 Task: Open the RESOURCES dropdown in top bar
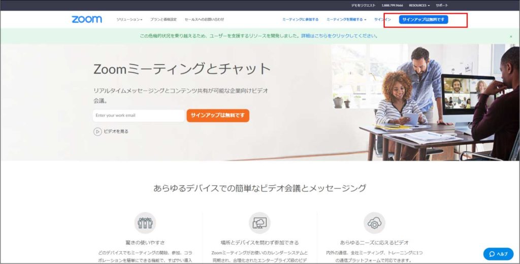419,5
